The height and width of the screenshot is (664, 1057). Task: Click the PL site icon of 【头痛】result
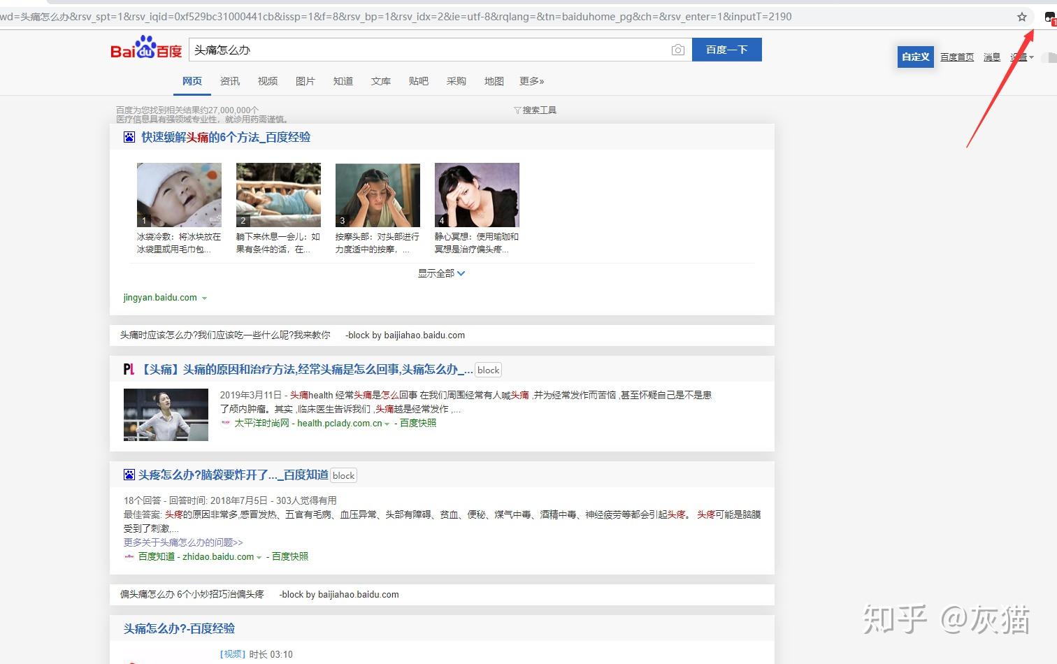129,369
